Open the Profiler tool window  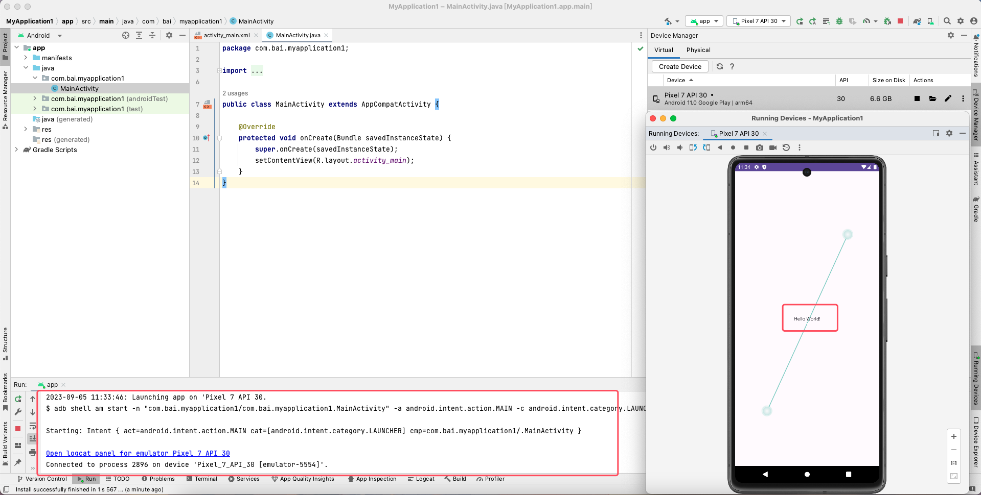click(x=490, y=479)
